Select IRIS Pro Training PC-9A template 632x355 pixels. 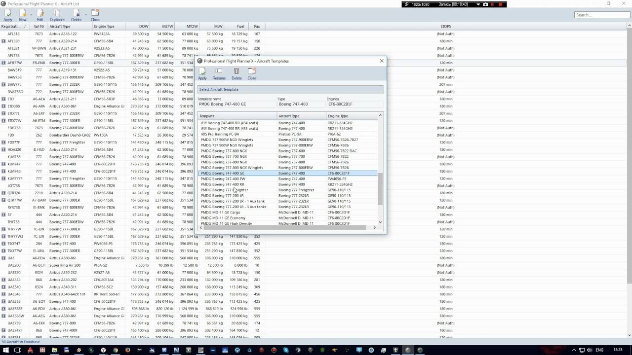[288, 134]
